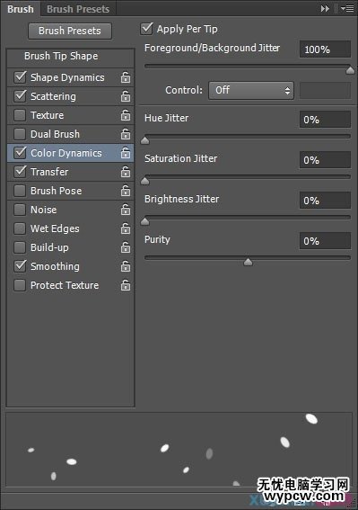This screenshot has width=358, height=510.
Task: Uncheck the Apply Per Tip checkbox
Action: click(147, 29)
